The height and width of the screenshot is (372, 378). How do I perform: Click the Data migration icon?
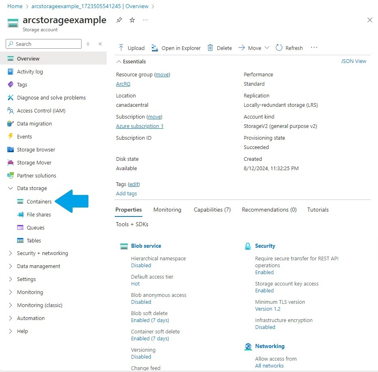11,123
